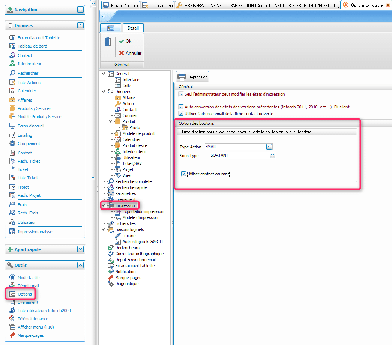Click the Annuler button
Viewport: 392px width, 345px height.
click(130, 53)
